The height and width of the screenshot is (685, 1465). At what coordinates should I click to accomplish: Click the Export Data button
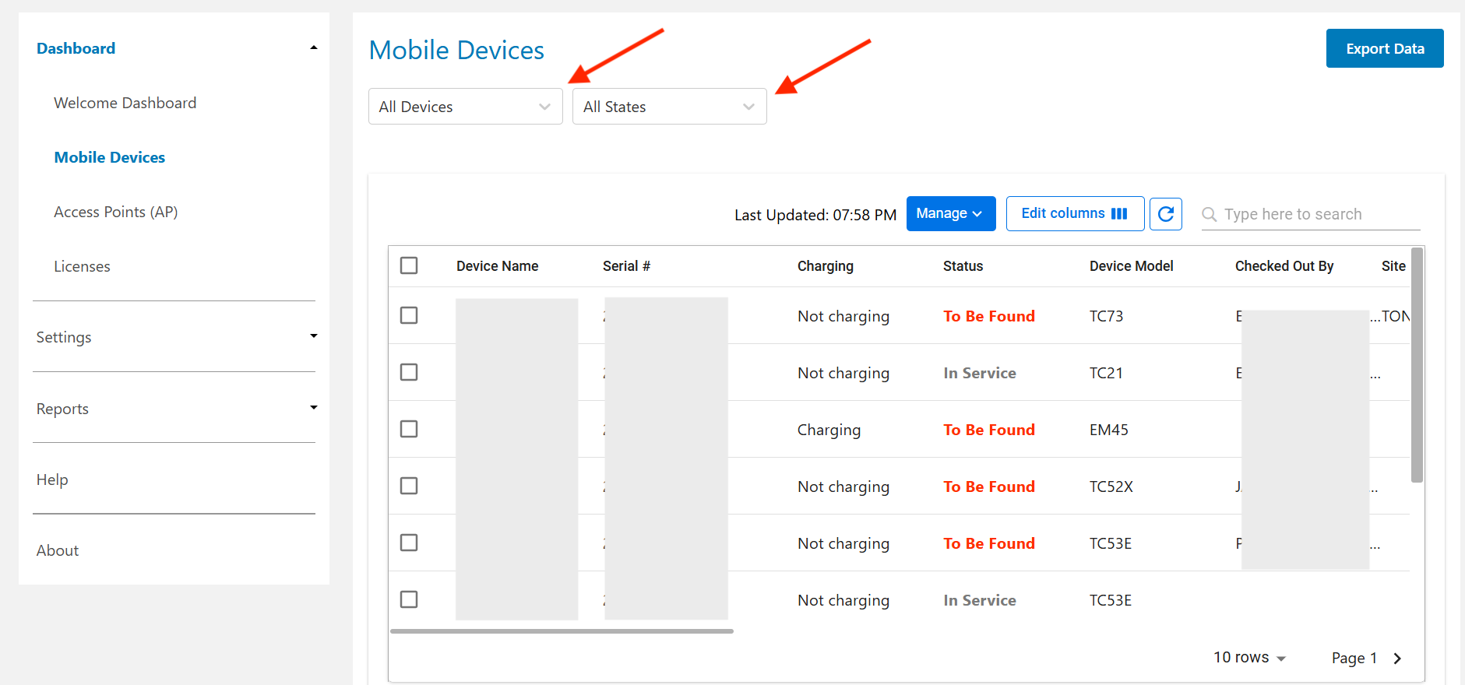tap(1384, 48)
